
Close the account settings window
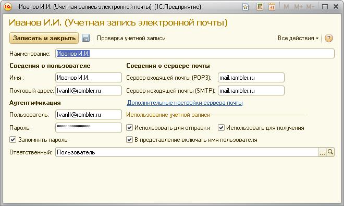pyautogui.click(x=336, y=7)
